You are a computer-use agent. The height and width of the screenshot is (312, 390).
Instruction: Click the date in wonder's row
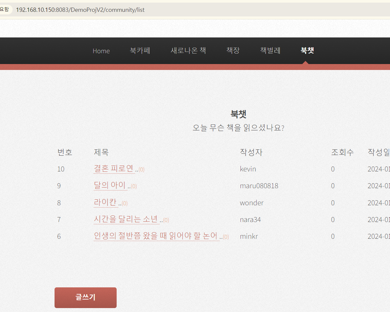(379, 203)
